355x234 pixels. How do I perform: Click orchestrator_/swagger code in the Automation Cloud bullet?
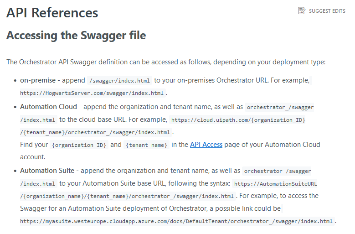(x=280, y=107)
